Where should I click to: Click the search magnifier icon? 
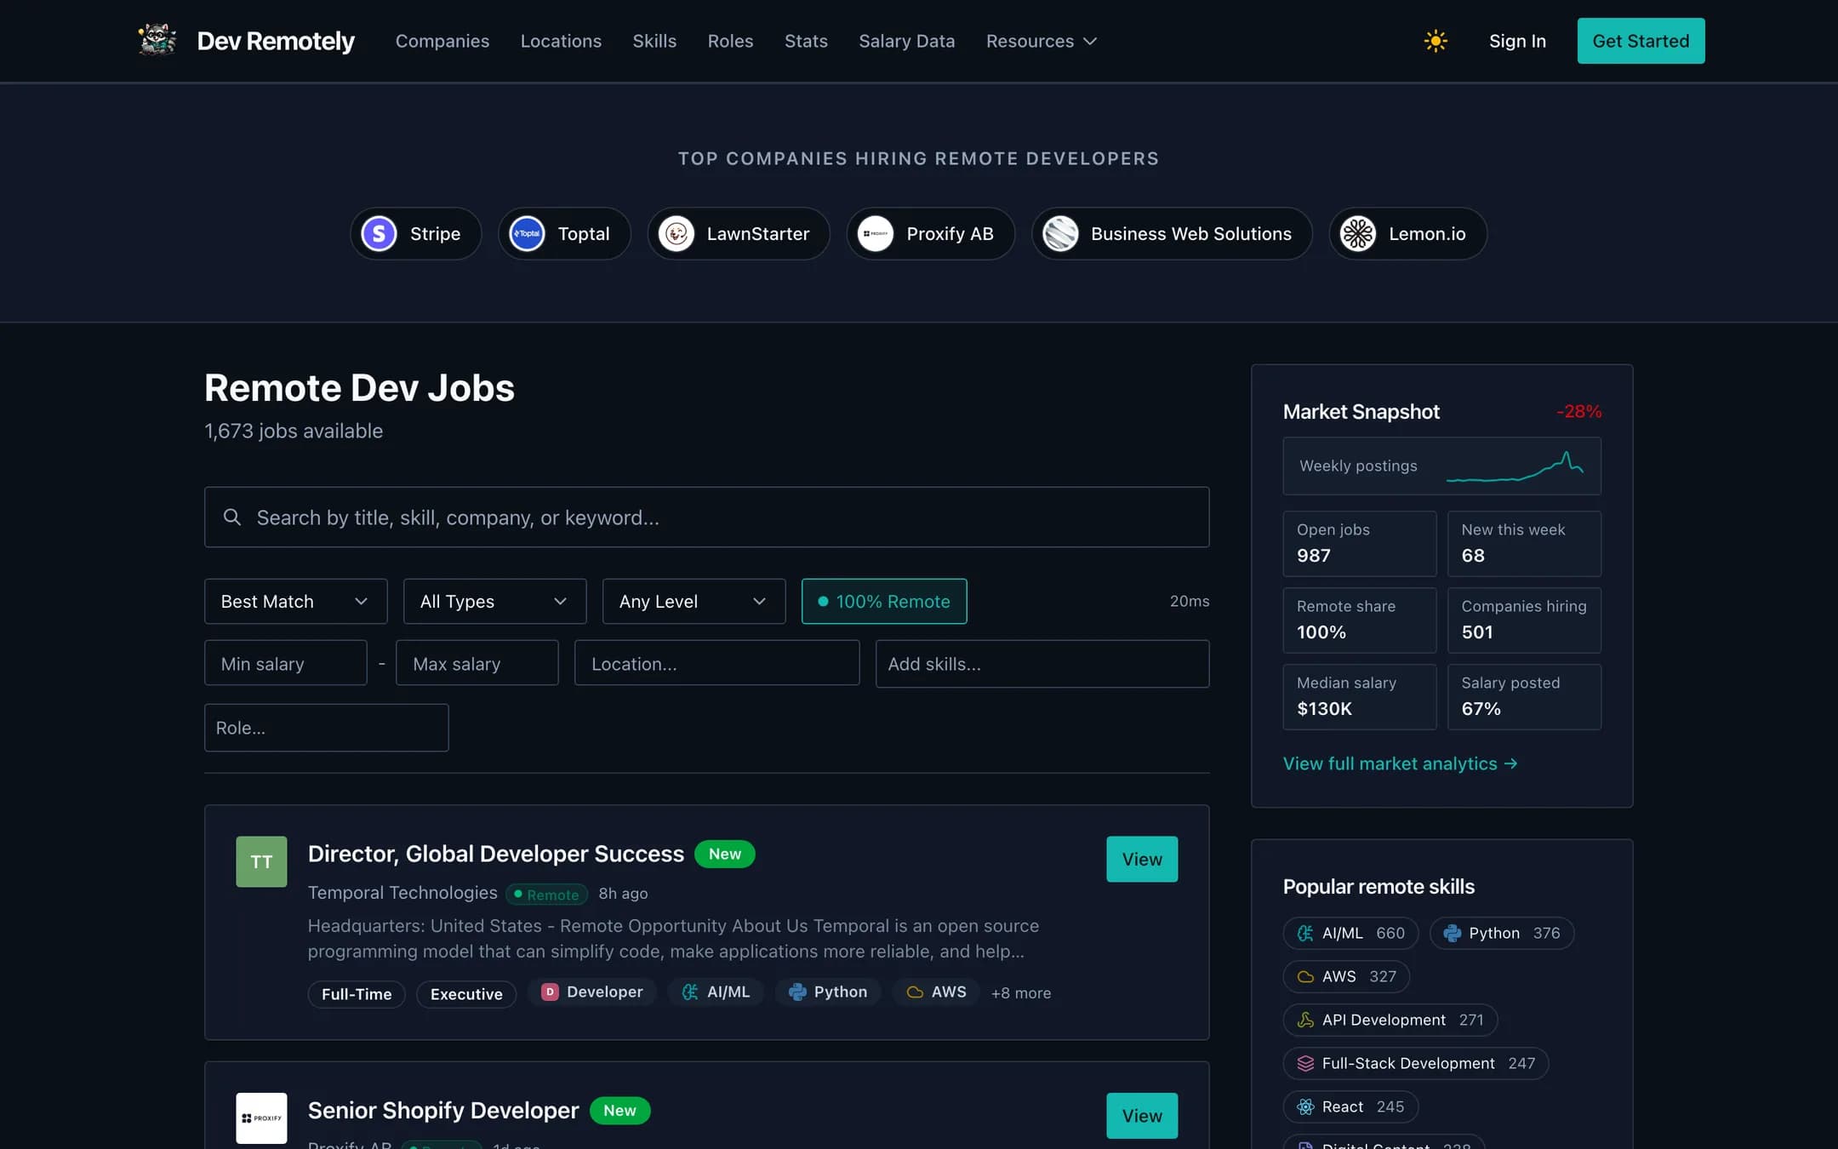[x=231, y=517]
